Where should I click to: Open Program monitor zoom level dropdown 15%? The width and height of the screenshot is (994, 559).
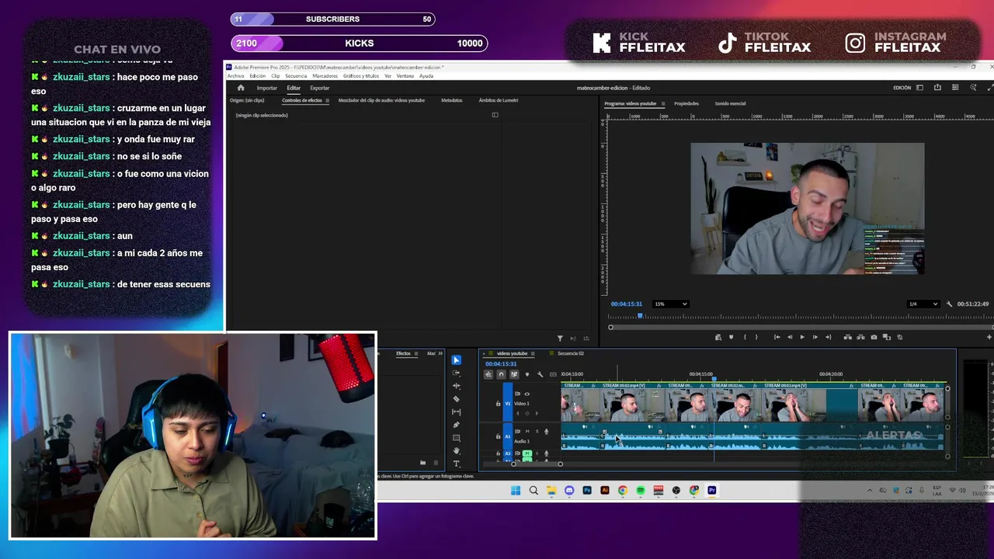click(x=671, y=304)
